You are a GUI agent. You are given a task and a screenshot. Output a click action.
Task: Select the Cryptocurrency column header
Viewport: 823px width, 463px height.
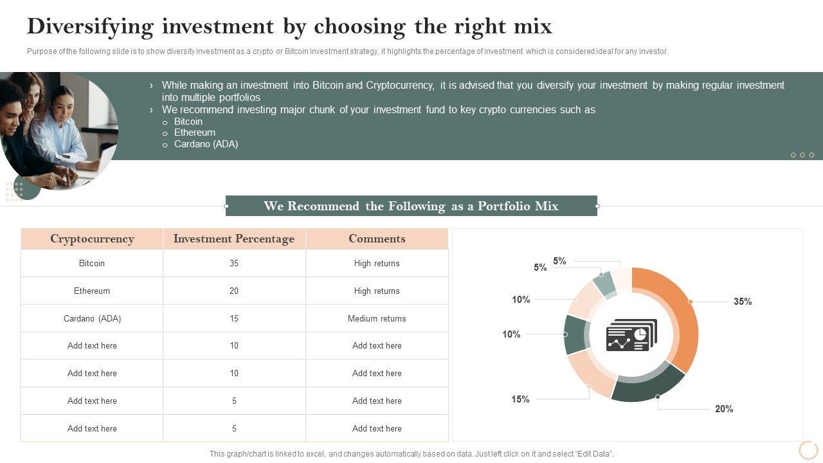(92, 239)
